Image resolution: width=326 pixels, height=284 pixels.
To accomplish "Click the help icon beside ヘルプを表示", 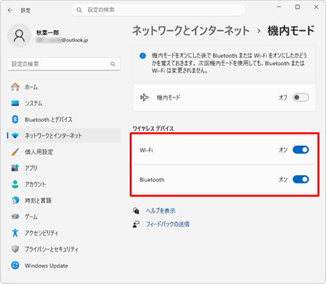I will 136,210.
